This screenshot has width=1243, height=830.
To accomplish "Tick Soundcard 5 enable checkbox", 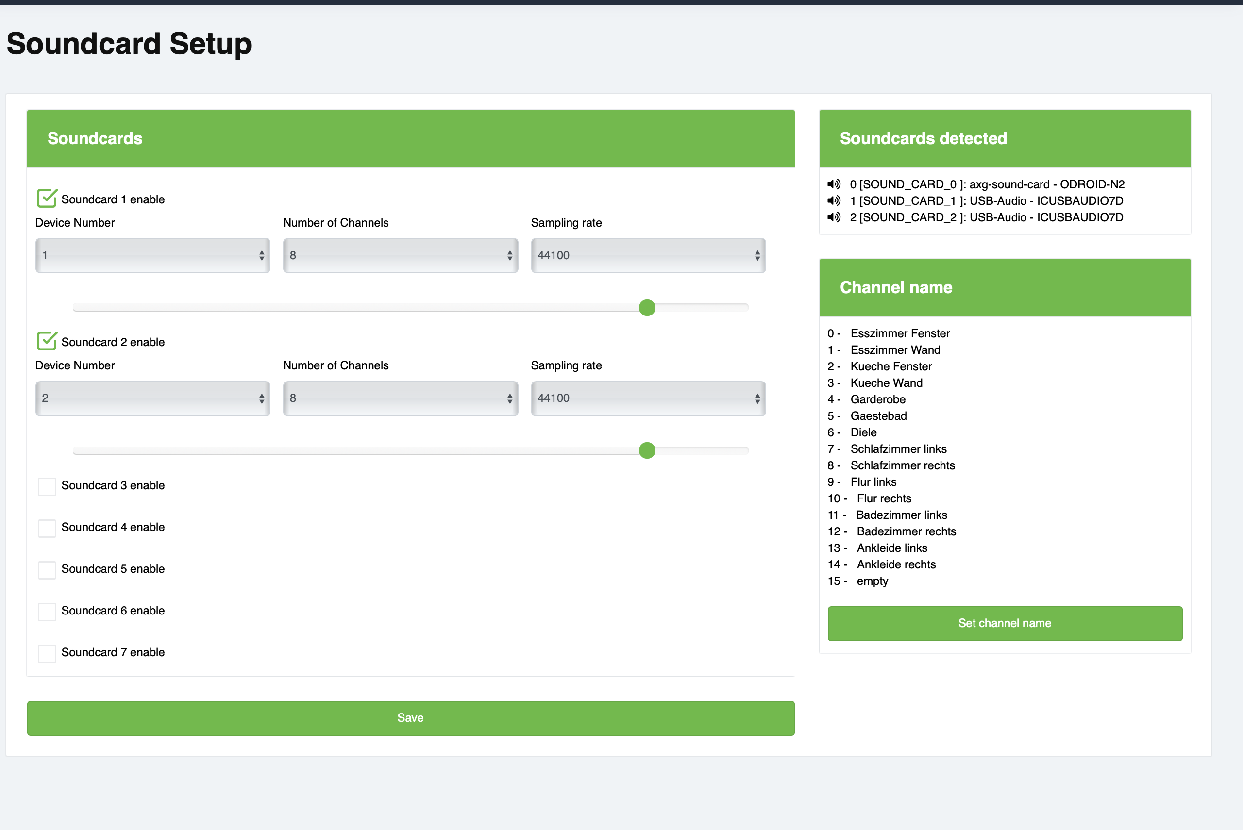I will (47, 569).
